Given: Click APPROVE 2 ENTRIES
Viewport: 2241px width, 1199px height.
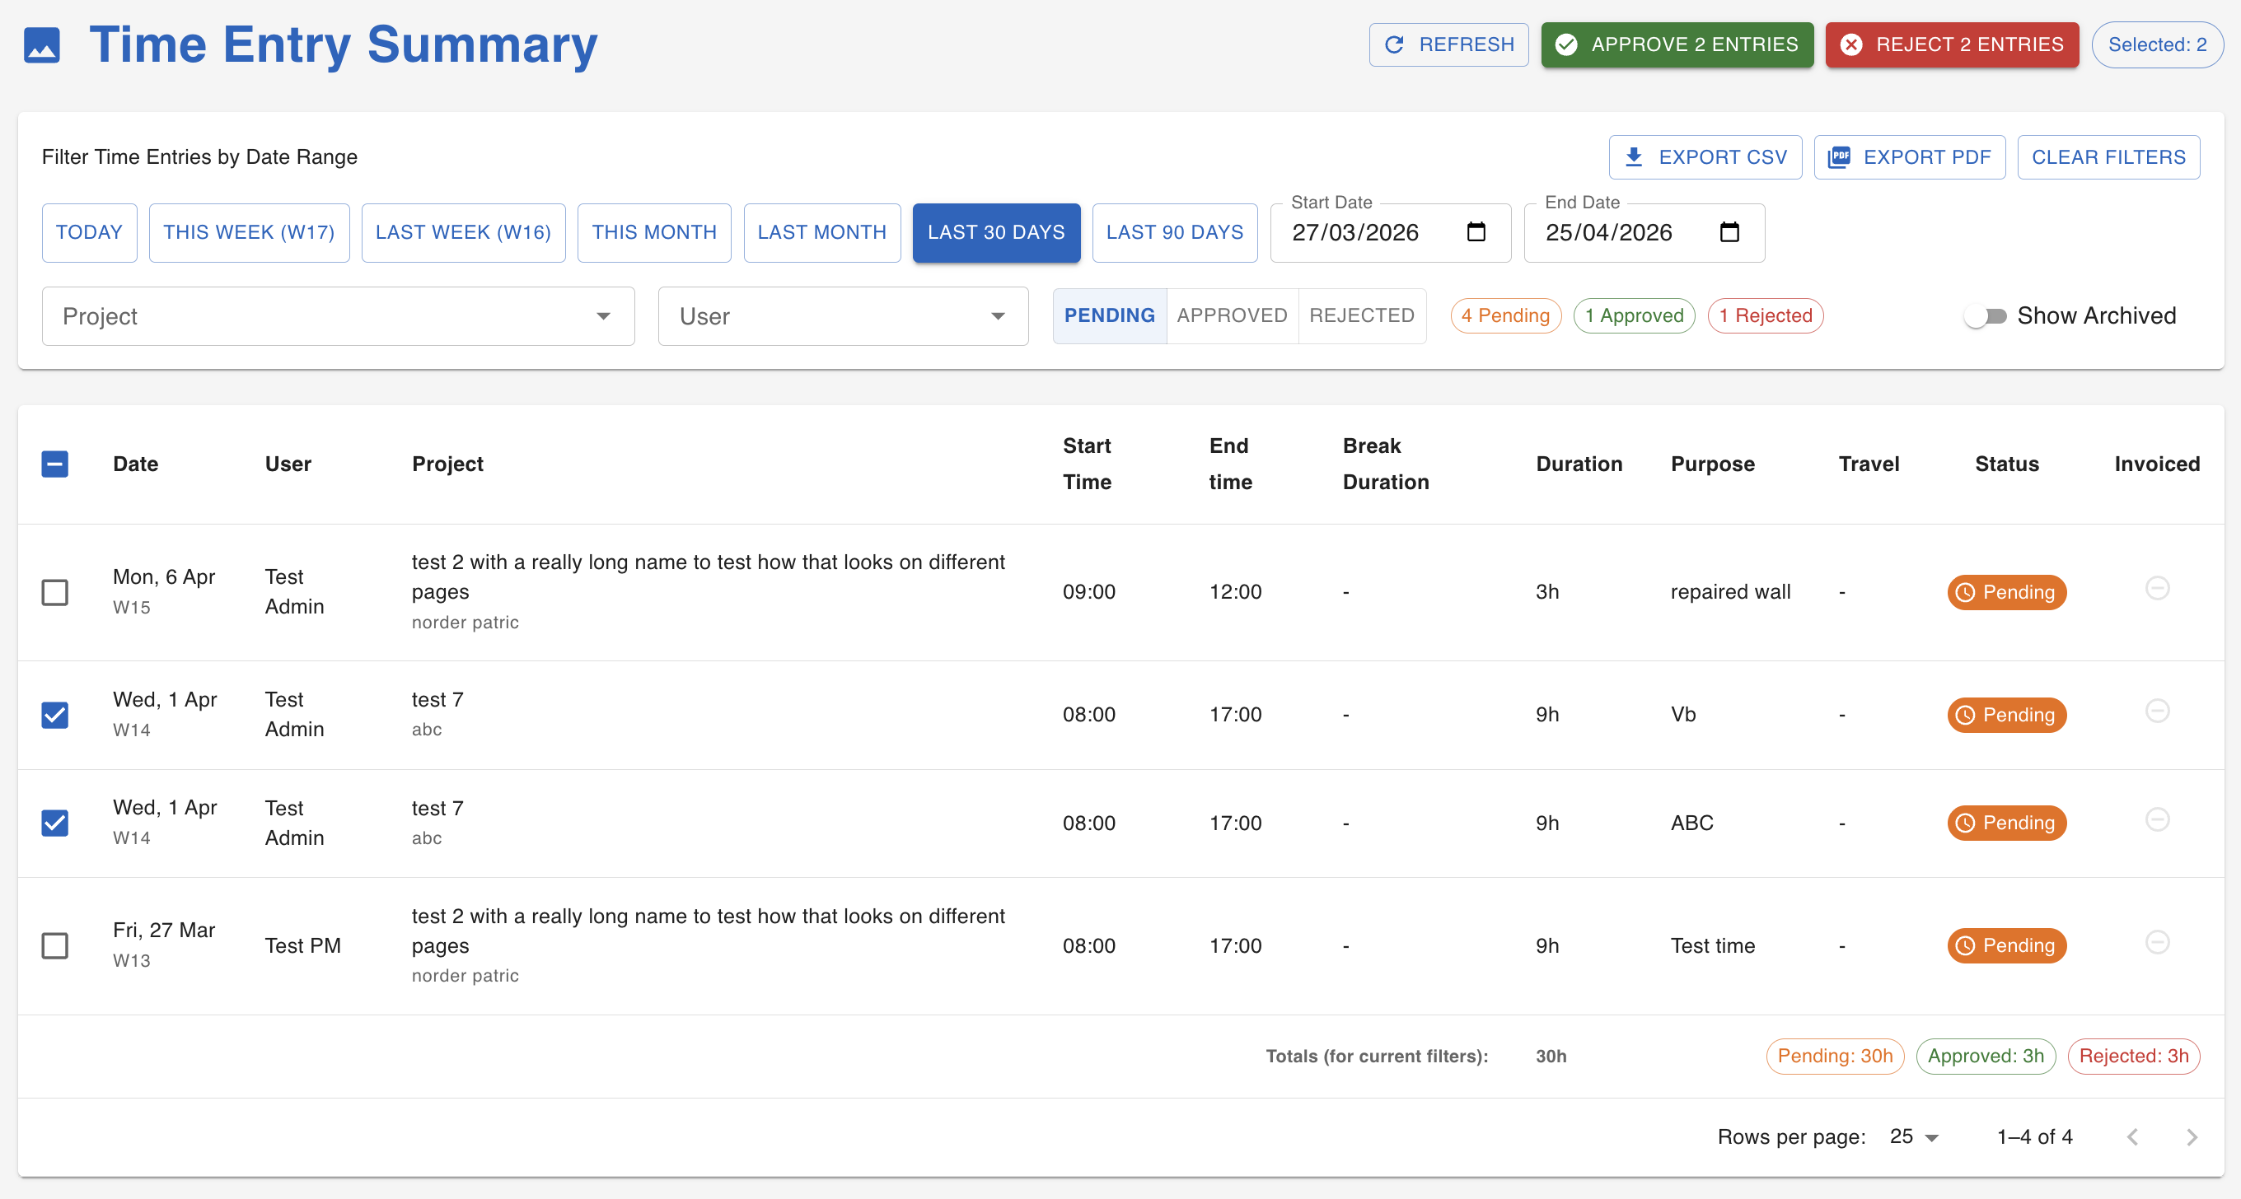Looking at the screenshot, I should [1677, 44].
